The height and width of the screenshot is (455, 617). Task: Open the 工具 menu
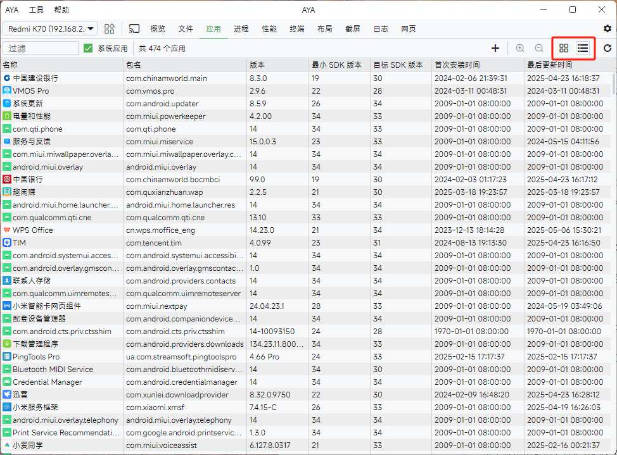pyautogui.click(x=36, y=10)
